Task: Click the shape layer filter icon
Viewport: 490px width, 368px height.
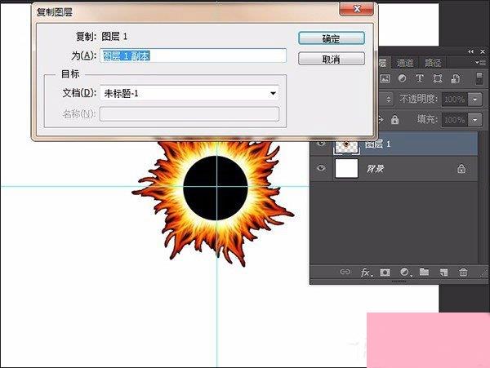Action: (x=438, y=78)
